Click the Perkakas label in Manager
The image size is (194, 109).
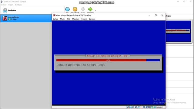coord(12,10)
